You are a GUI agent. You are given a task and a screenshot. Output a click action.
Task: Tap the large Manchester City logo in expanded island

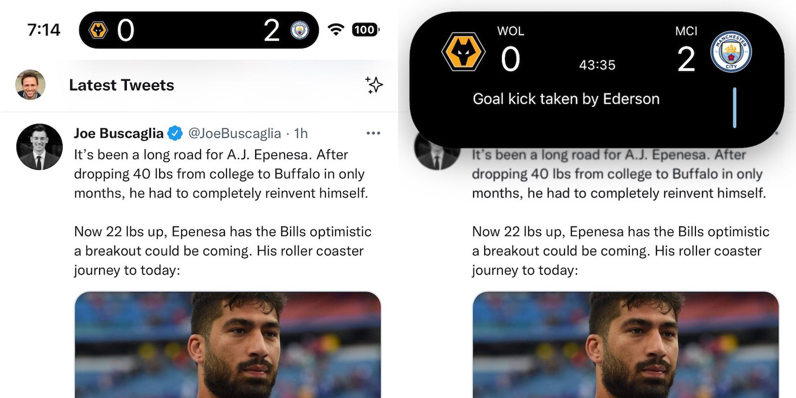pos(731,52)
